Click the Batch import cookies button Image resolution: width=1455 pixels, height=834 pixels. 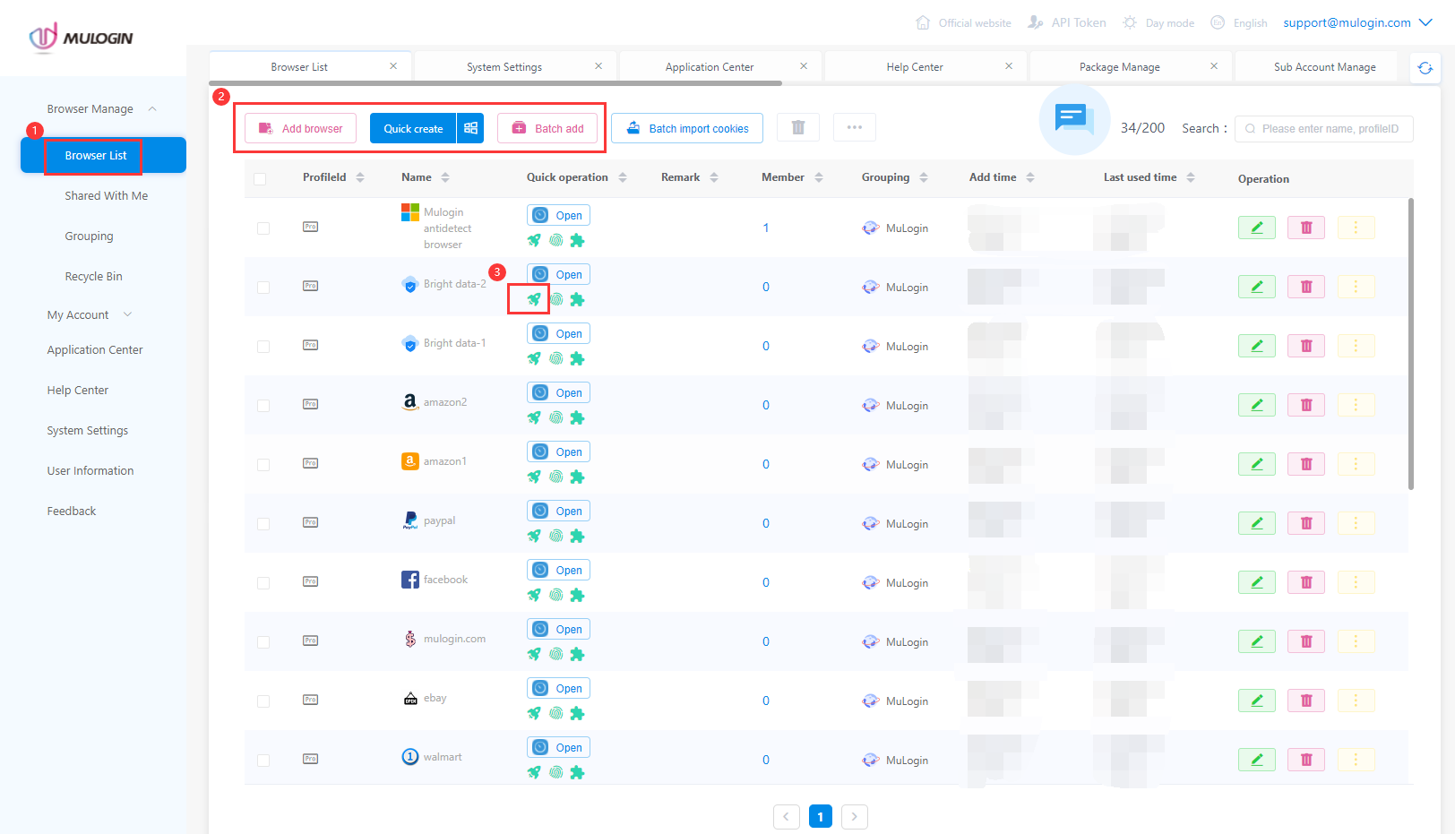pyautogui.click(x=686, y=127)
